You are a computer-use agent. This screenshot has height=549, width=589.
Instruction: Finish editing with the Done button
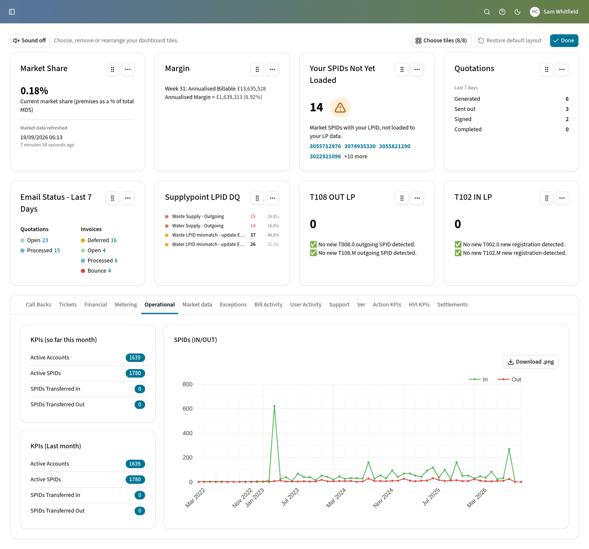pyautogui.click(x=564, y=40)
